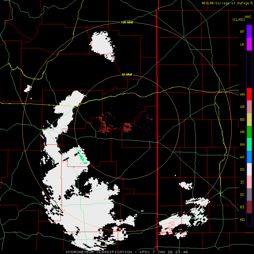Click the GC legend label
The height and width of the screenshot is (254, 254).
click(x=242, y=195)
